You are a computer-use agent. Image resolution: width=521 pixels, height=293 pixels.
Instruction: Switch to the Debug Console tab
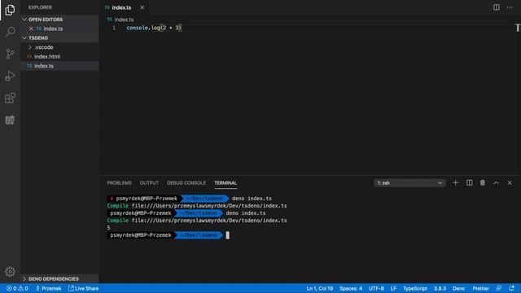[x=186, y=183]
